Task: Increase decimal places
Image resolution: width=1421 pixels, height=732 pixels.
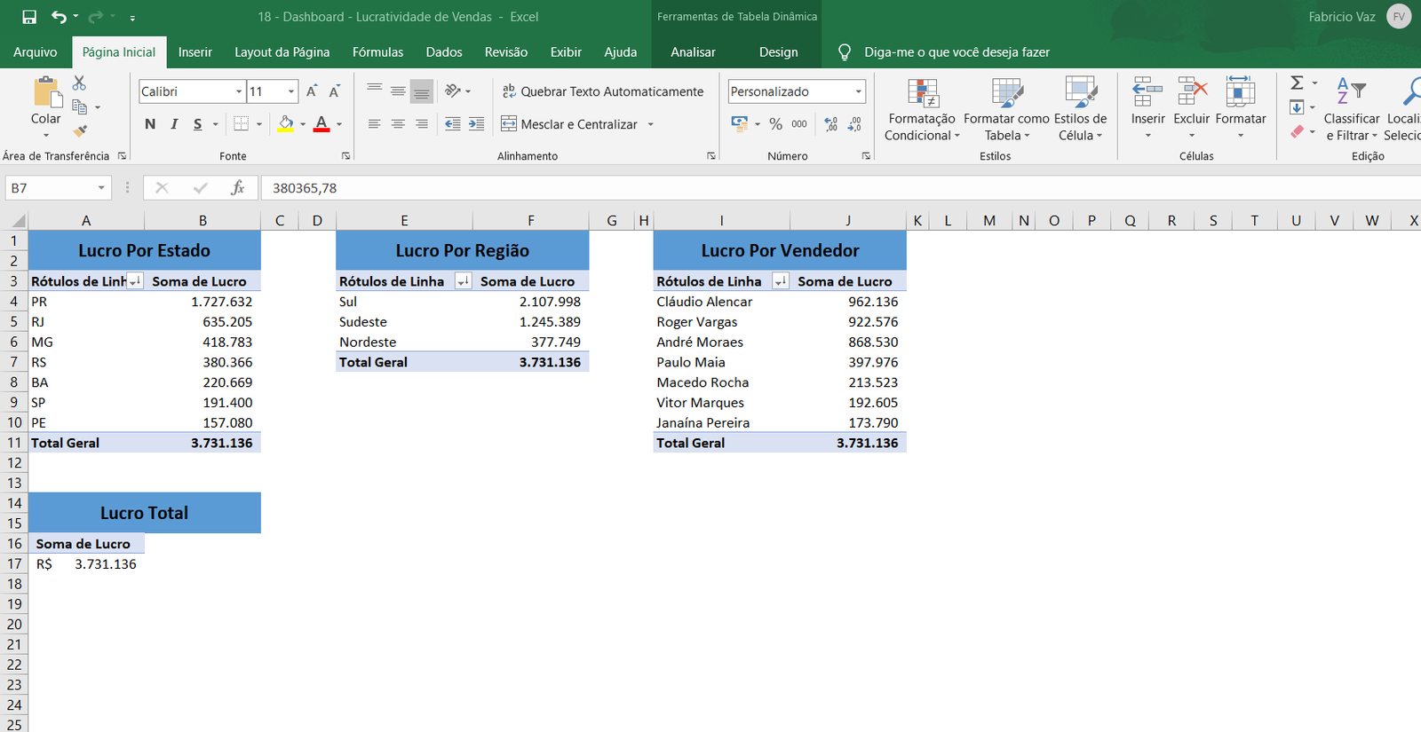Action: [831, 124]
